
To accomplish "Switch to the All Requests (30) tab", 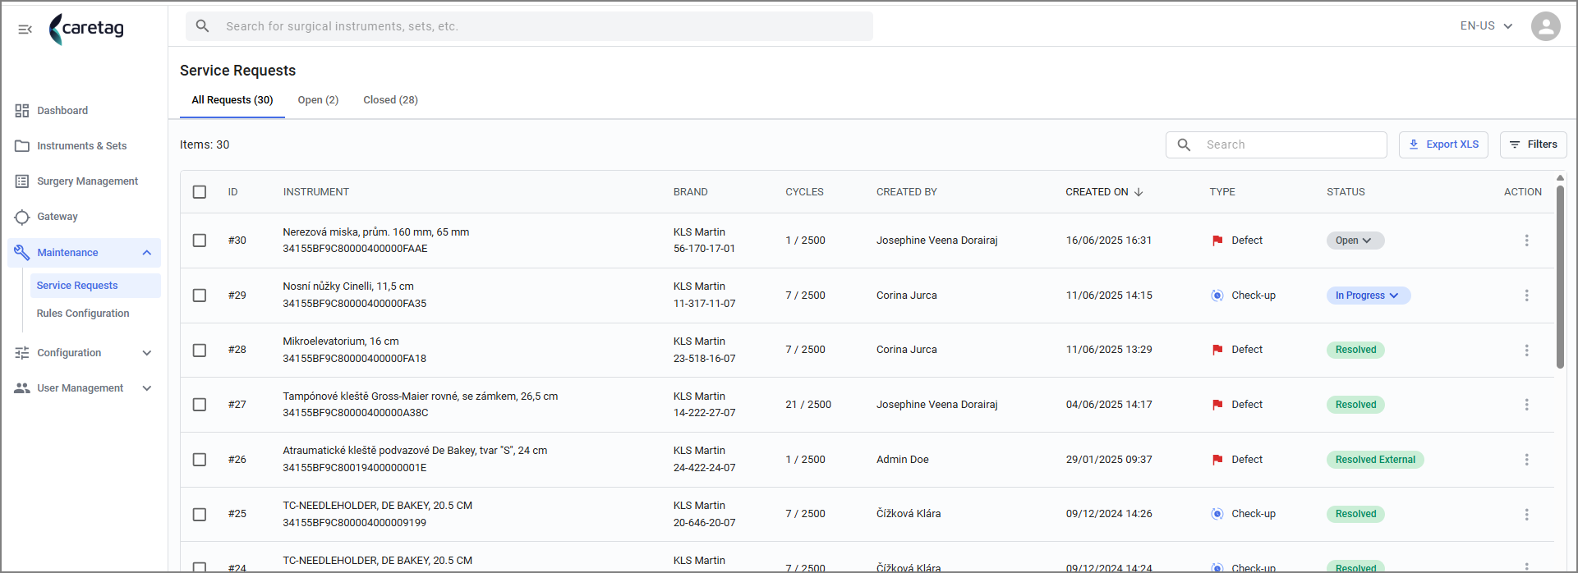I will point(232,100).
